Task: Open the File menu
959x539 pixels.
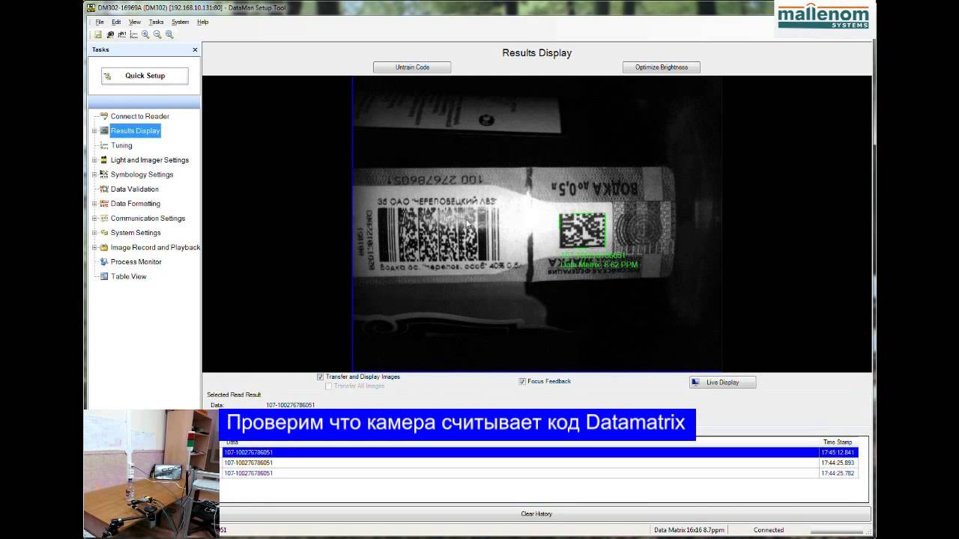Action: (x=100, y=22)
